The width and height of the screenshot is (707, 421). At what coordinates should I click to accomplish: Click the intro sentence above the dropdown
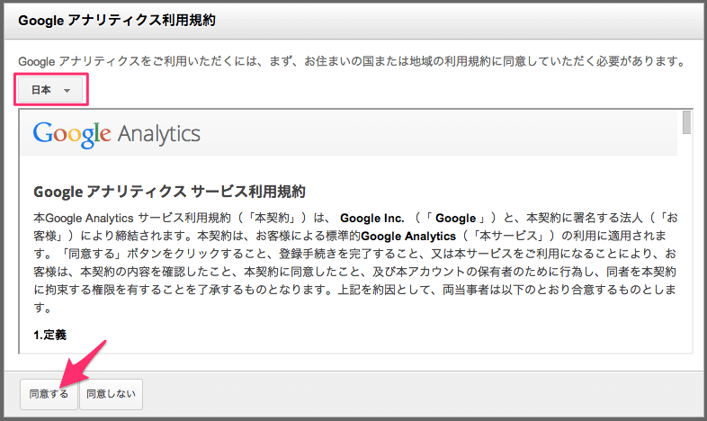352,61
